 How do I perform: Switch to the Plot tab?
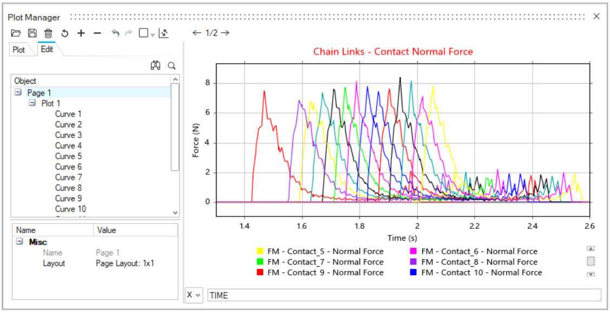coord(19,50)
